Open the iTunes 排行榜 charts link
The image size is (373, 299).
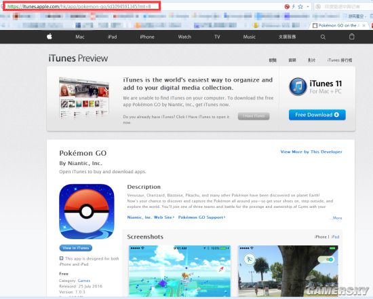coord(340,60)
